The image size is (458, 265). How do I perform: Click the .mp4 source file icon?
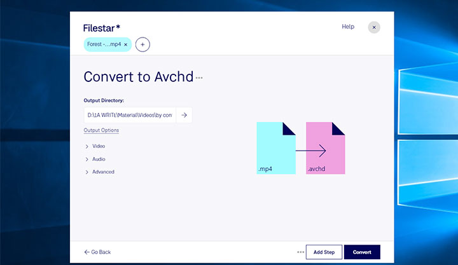coord(276,148)
